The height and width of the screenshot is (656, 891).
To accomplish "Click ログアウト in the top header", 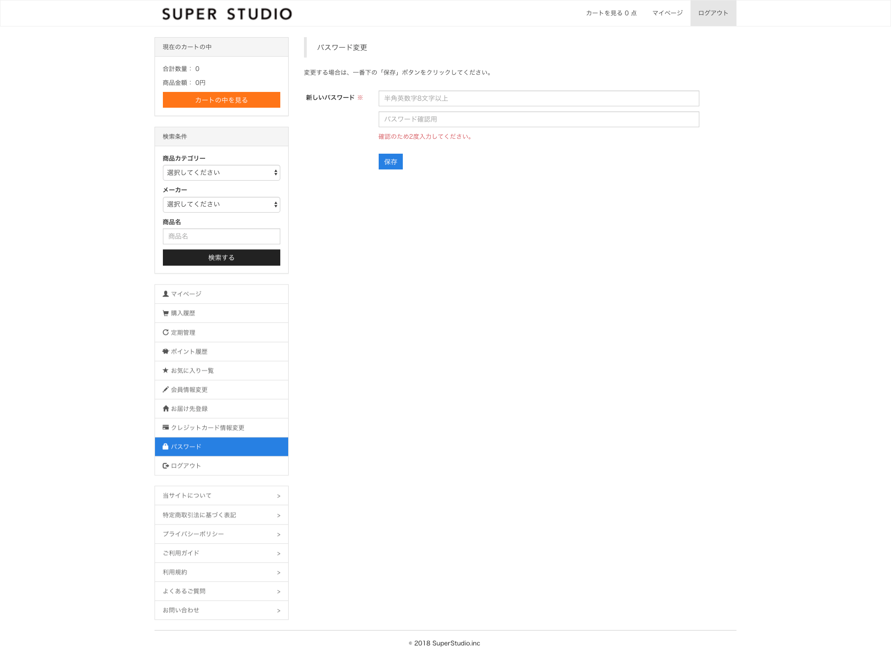I will [x=713, y=13].
